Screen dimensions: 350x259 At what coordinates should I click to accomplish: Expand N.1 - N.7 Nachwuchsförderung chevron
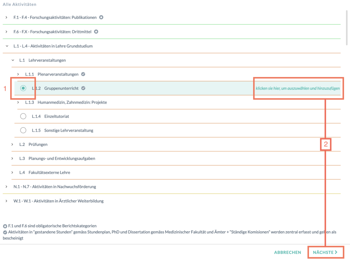click(7, 187)
